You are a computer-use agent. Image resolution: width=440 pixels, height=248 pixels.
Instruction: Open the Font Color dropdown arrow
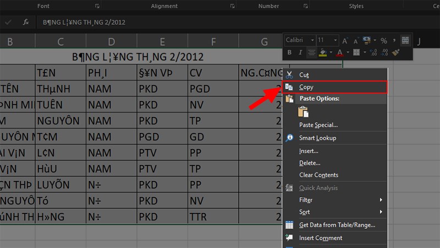pos(348,52)
